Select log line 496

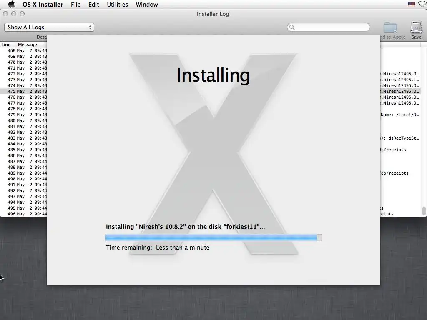click(23, 214)
